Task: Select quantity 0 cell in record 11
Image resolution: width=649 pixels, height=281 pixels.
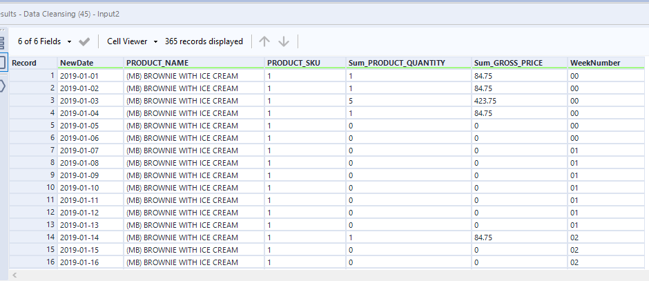Action: 409,200
